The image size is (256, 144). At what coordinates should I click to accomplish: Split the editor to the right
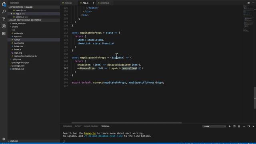pyautogui.click(x=248, y=3)
